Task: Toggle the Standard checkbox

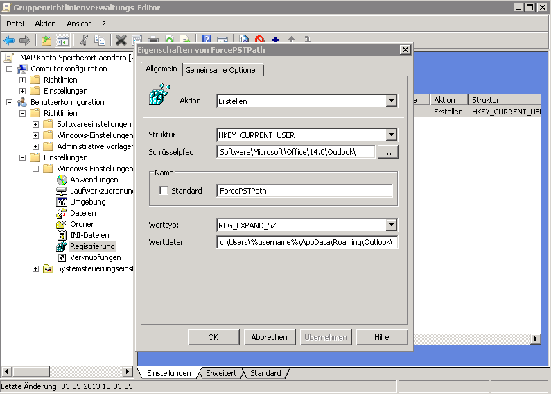Action: (x=164, y=191)
